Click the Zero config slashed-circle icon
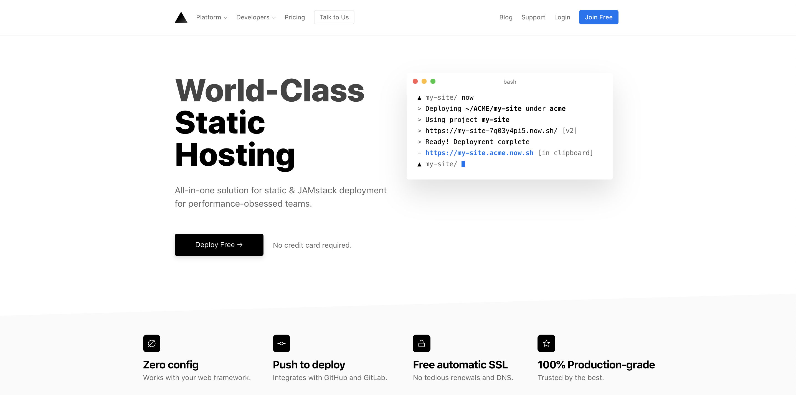The height and width of the screenshot is (395, 796). point(152,343)
